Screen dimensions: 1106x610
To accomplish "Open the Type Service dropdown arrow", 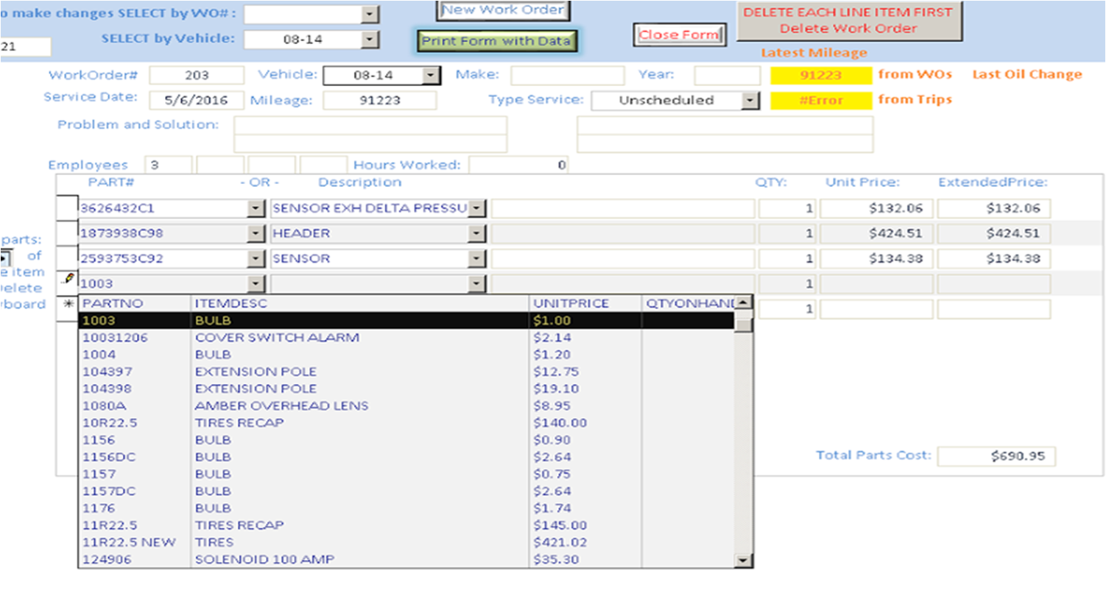I will click(x=750, y=100).
